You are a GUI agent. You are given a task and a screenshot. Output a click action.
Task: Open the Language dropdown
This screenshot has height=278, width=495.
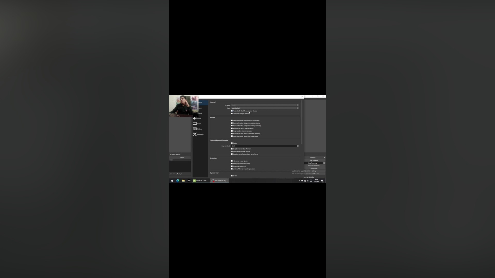(265, 105)
